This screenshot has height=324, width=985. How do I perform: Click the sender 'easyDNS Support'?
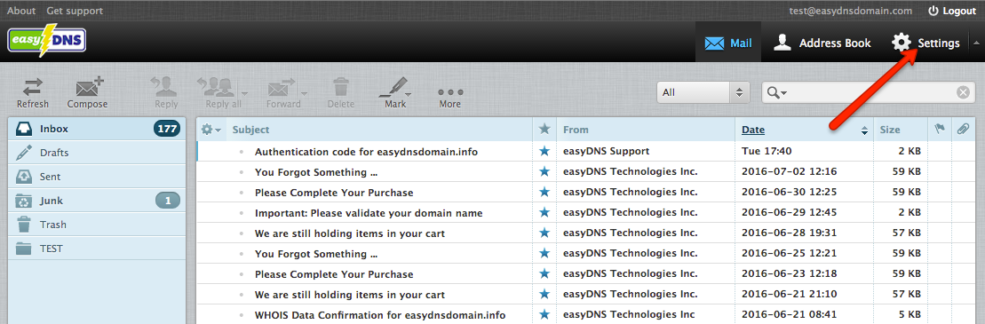click(607, 151)
